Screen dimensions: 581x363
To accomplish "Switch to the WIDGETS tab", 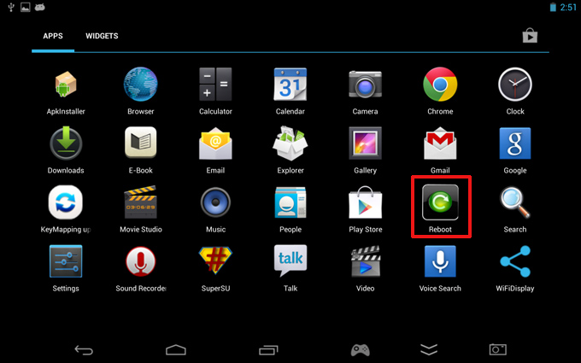I will tap(102, 36).
